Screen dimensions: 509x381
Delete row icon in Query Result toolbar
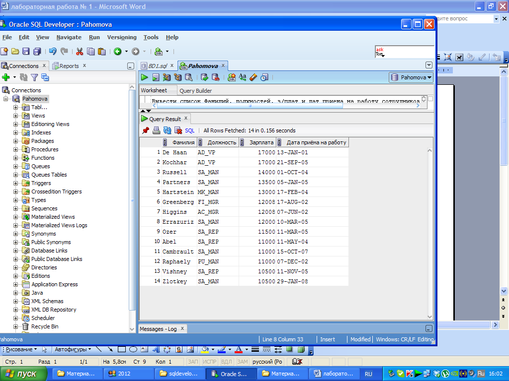(178, 130)
